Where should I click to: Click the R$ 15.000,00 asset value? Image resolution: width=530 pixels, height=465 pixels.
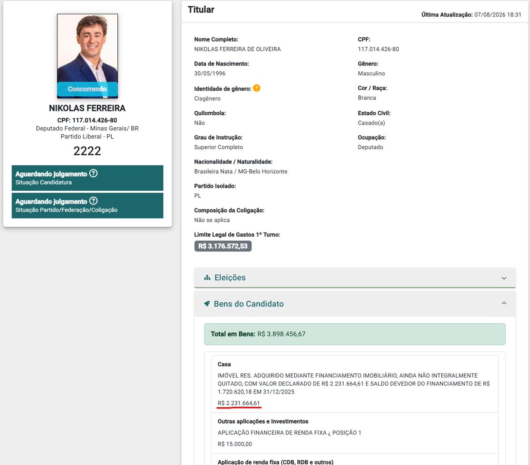235,444
